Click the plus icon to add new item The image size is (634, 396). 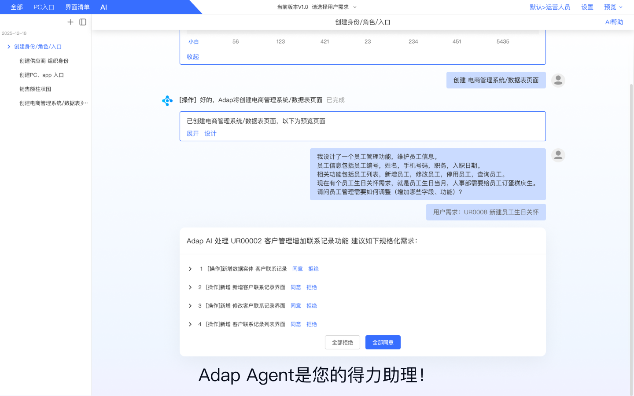[x=70, y=22]
